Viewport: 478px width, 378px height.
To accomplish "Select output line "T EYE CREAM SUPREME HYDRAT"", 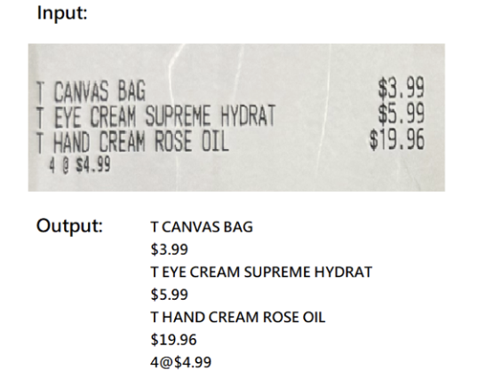I will 261,272.
